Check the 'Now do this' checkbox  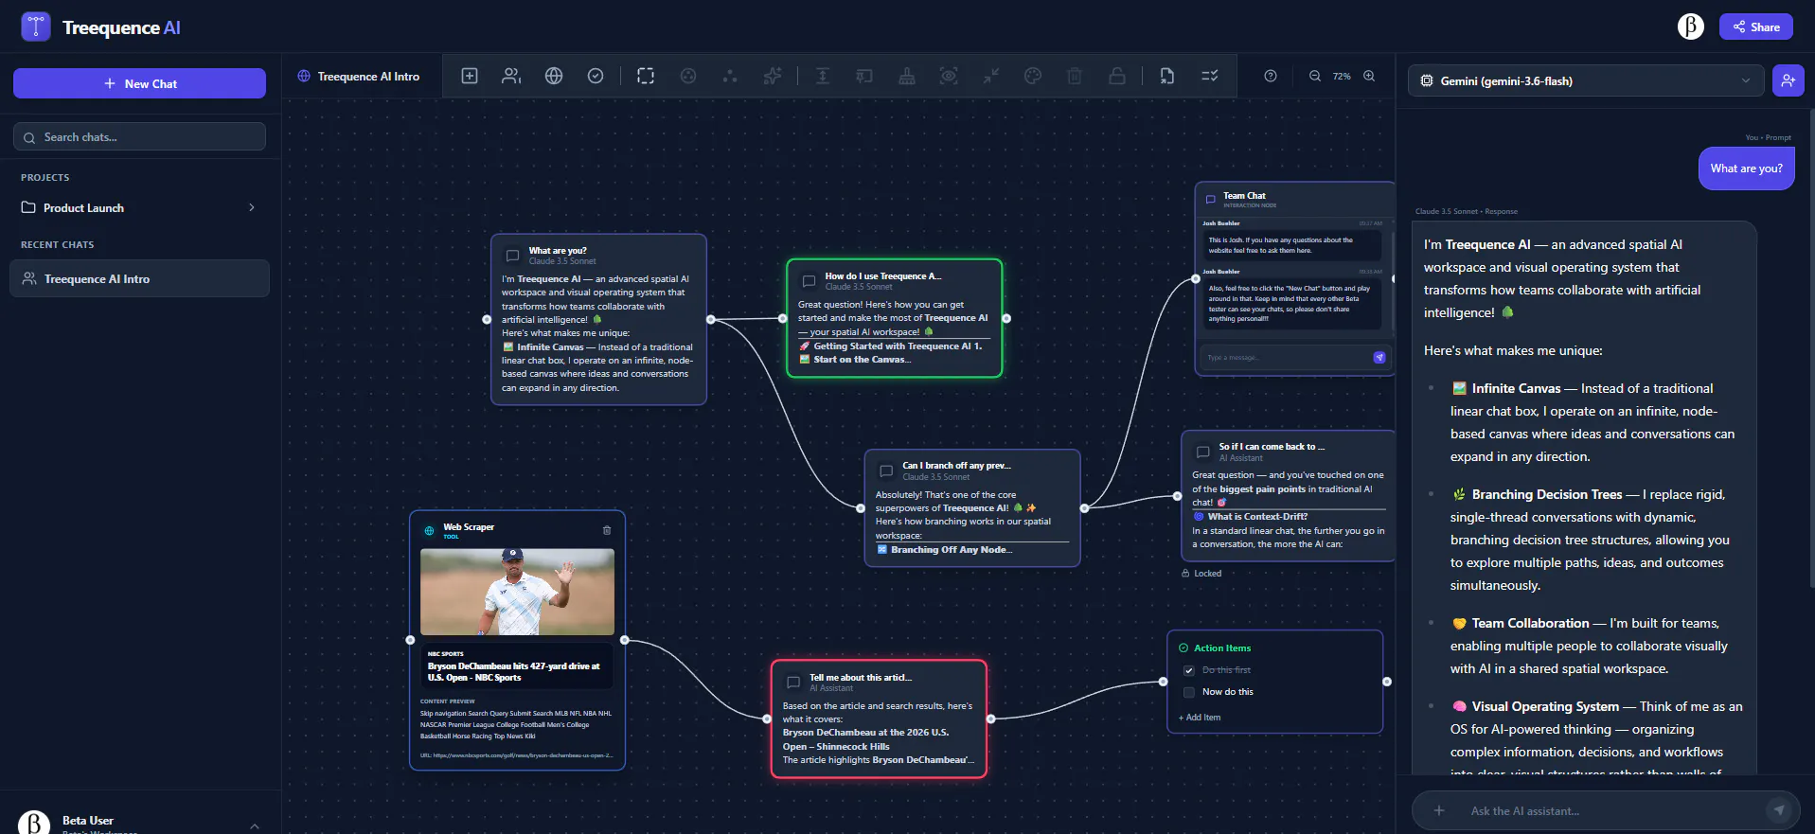1189,692
